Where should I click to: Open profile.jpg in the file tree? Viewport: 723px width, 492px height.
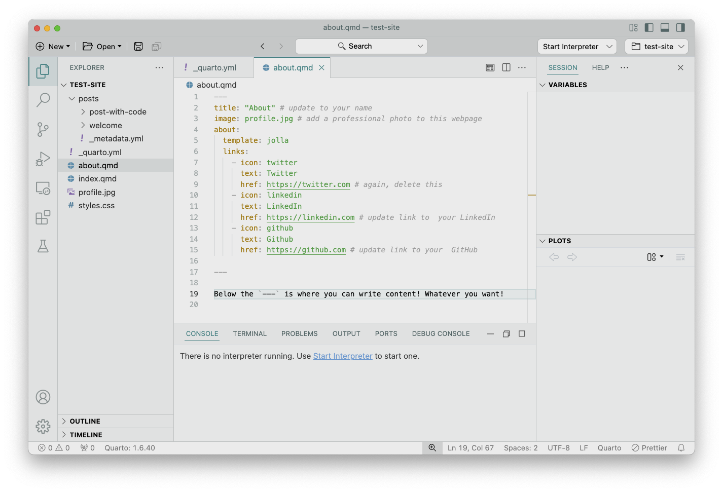[x=116, y=192]
